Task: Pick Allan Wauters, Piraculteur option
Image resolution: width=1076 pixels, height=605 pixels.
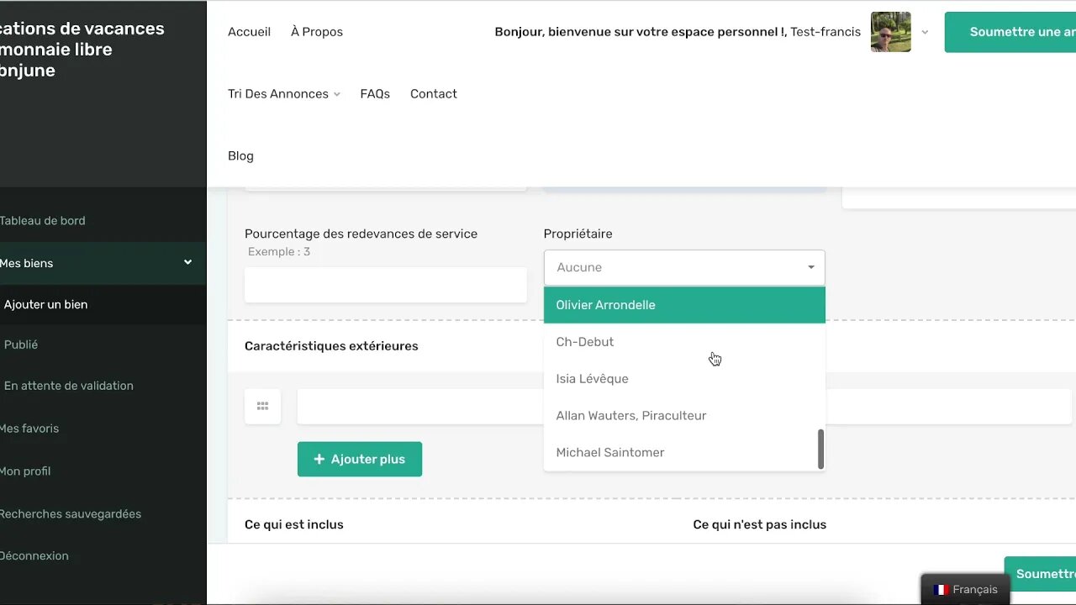Action: (x=630, y=416)
